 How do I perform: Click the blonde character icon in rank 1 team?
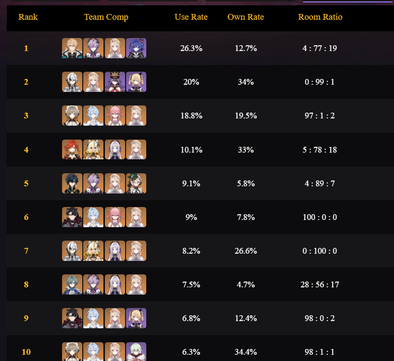click(x=72, y=48)
